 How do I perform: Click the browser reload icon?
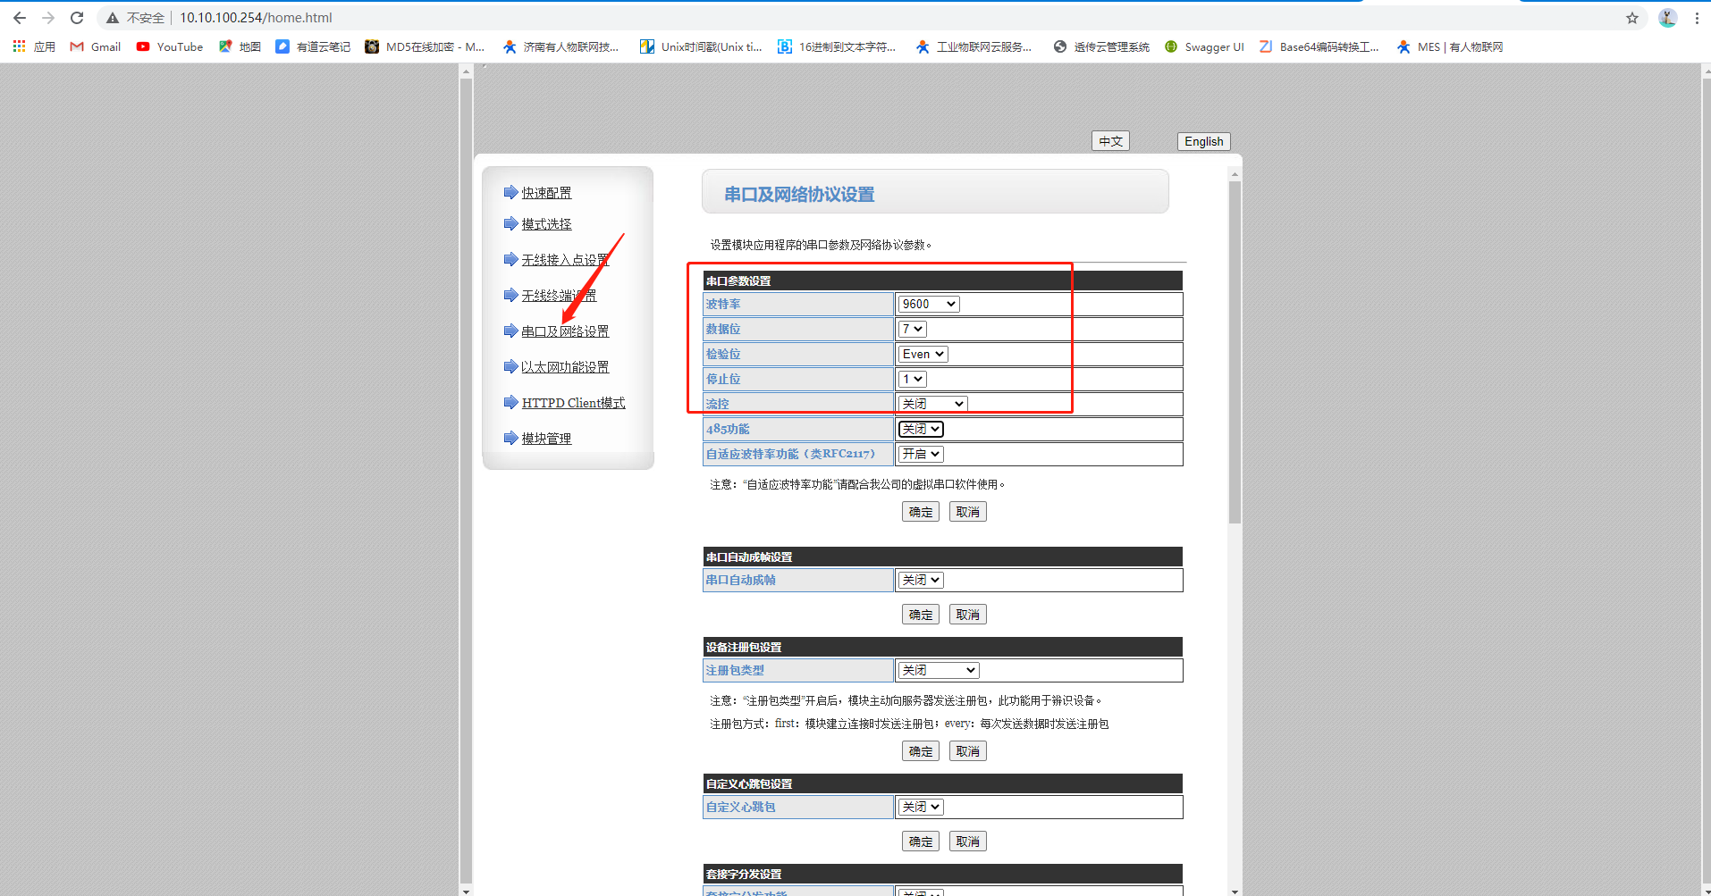(x=77, y=18)
